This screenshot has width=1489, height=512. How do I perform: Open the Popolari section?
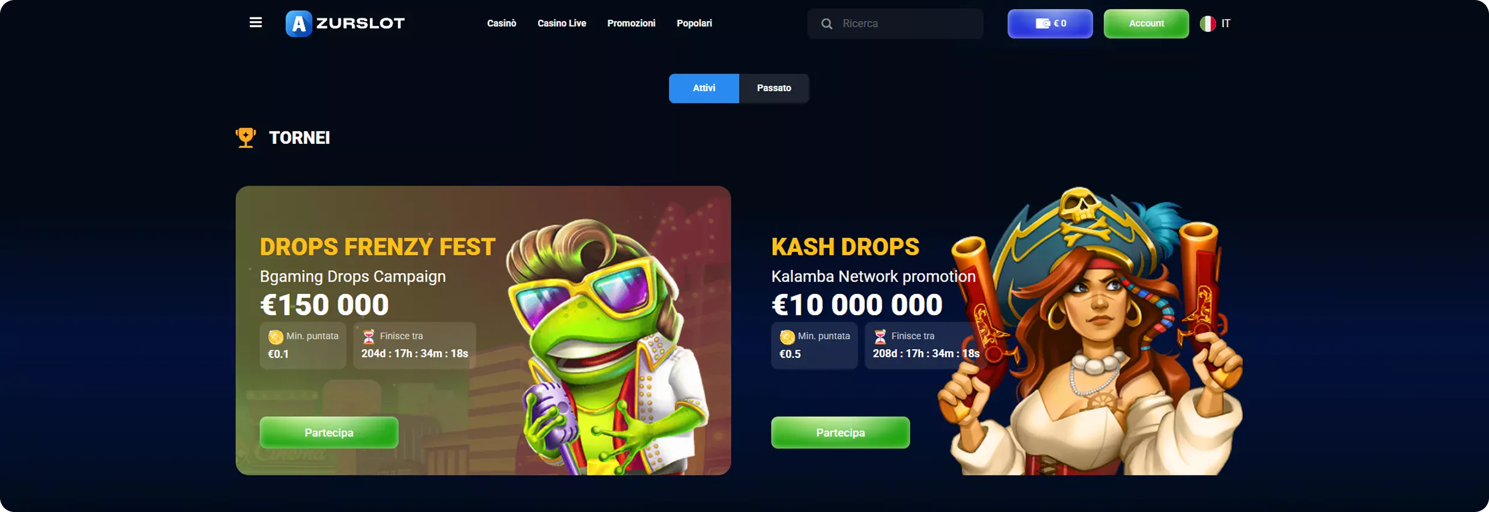pyautogui.click(x=694, y=23)
